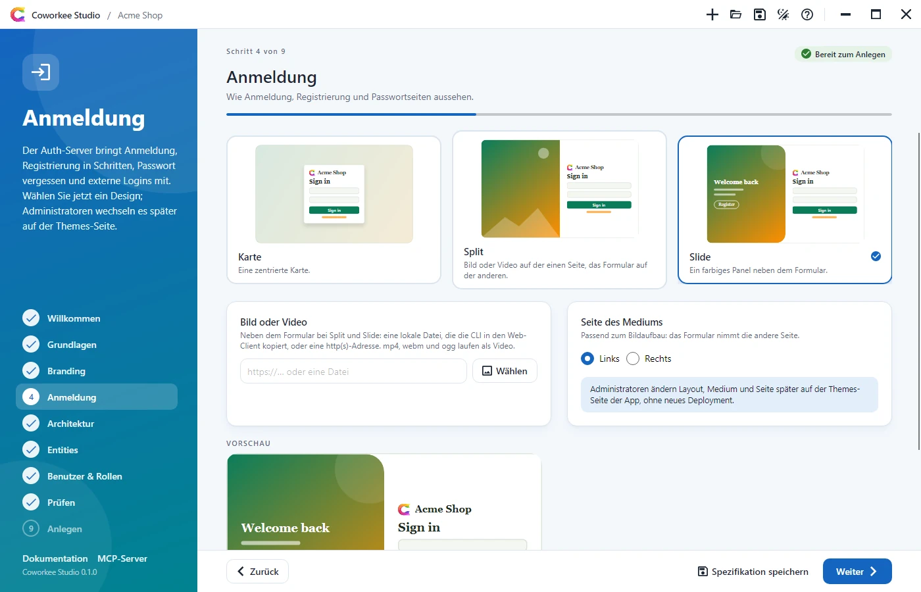Viewport: 921px width, 592px height.
Task: Click the Wählen file picker button
Action: tap(505, 371)
